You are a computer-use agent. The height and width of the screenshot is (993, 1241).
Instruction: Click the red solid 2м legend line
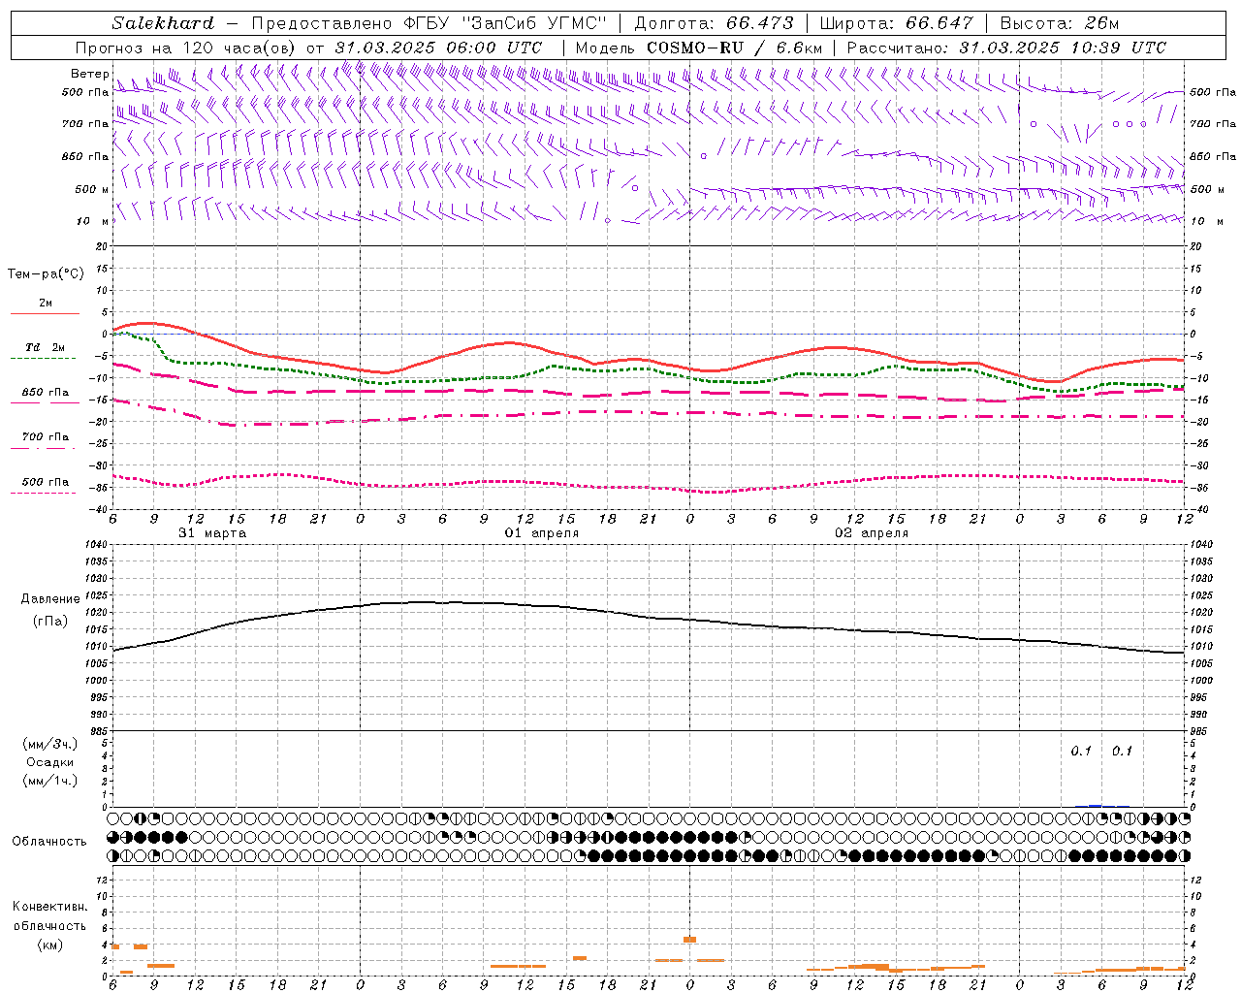(45, 314)
